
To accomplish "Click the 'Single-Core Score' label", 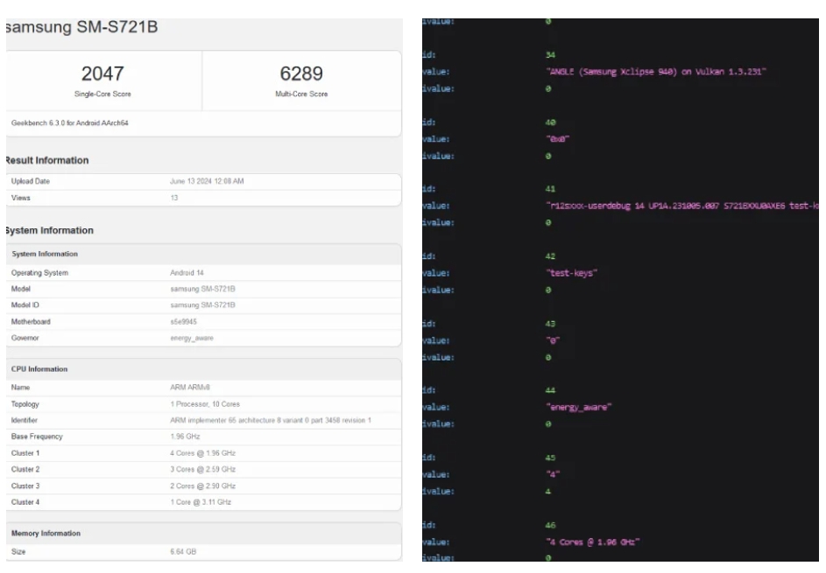I will tap(102, 94).
